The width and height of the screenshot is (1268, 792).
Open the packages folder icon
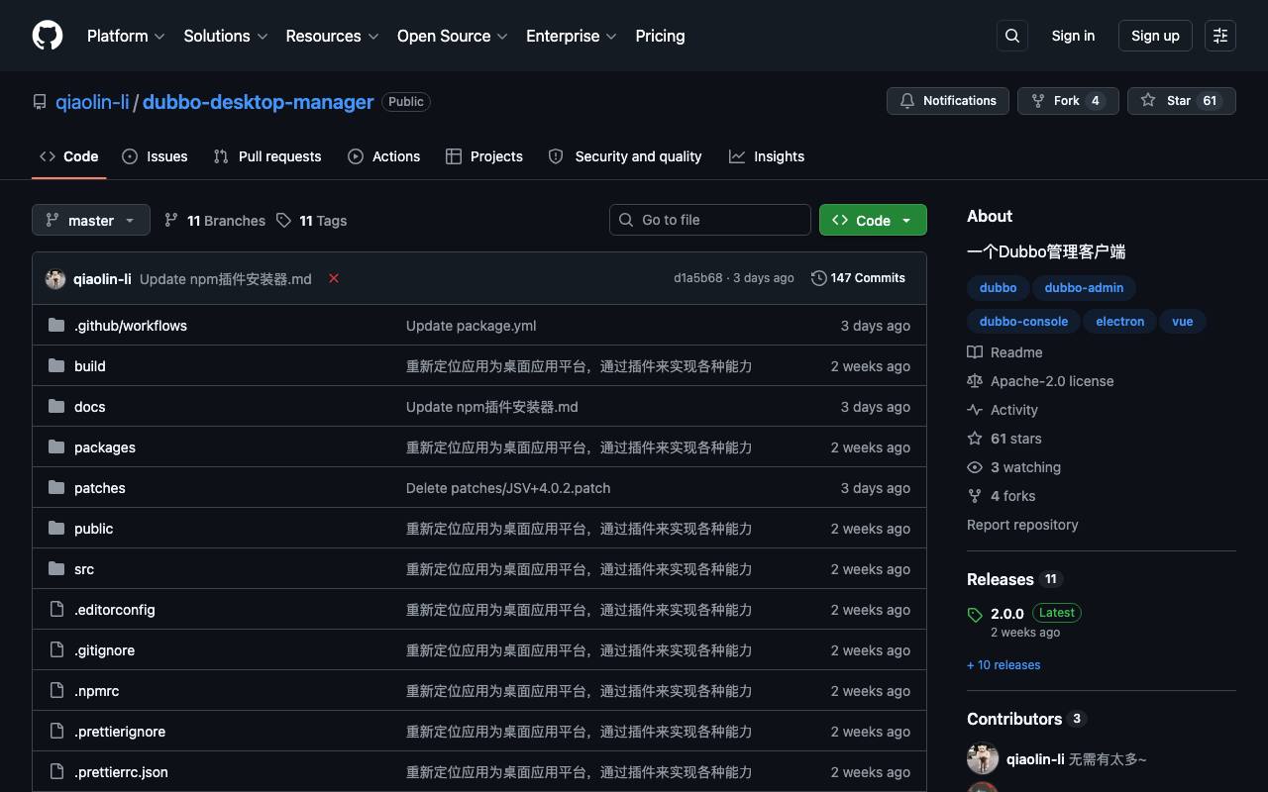coord(56,446)
